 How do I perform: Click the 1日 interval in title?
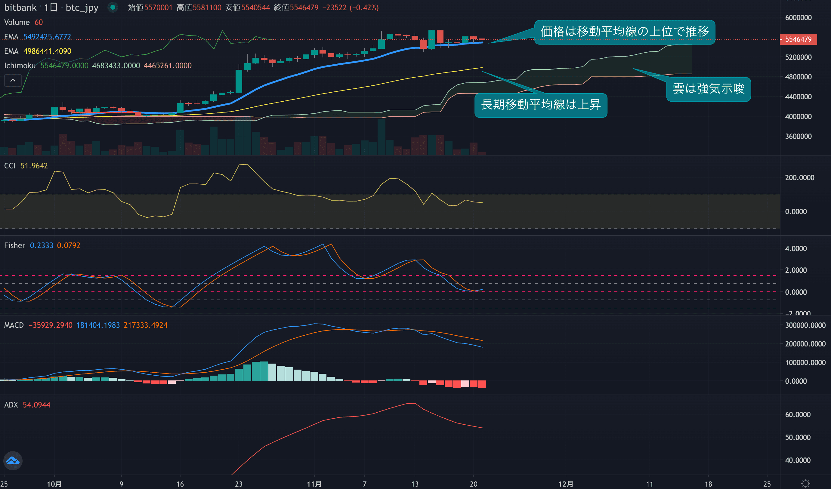point(51,7)
